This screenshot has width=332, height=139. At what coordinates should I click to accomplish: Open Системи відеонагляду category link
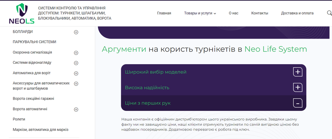pos(32,63)
